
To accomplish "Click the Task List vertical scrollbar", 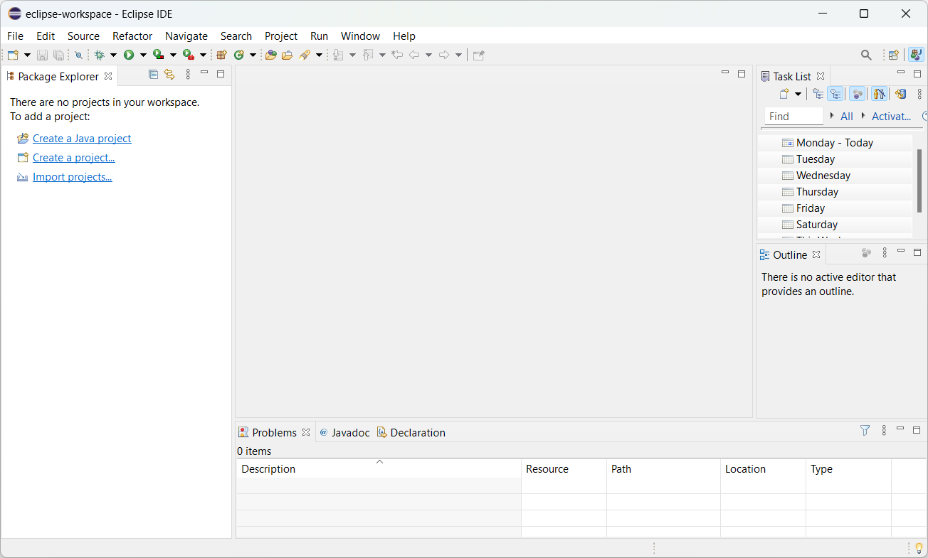I will pos(919,181).
